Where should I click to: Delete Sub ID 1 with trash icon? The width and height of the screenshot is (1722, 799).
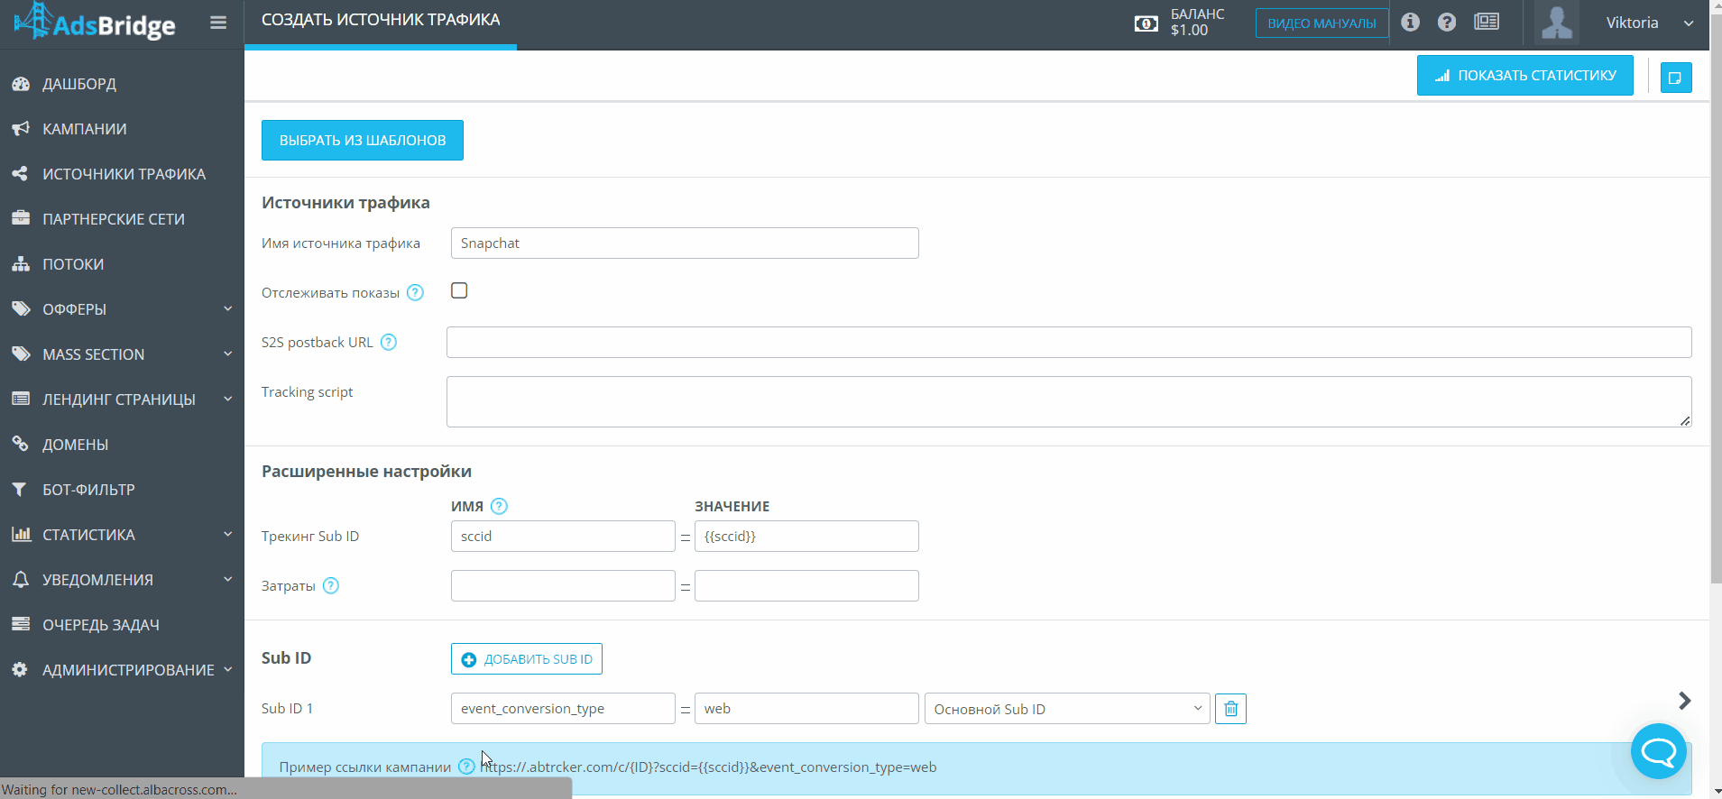click(1230, 709)
